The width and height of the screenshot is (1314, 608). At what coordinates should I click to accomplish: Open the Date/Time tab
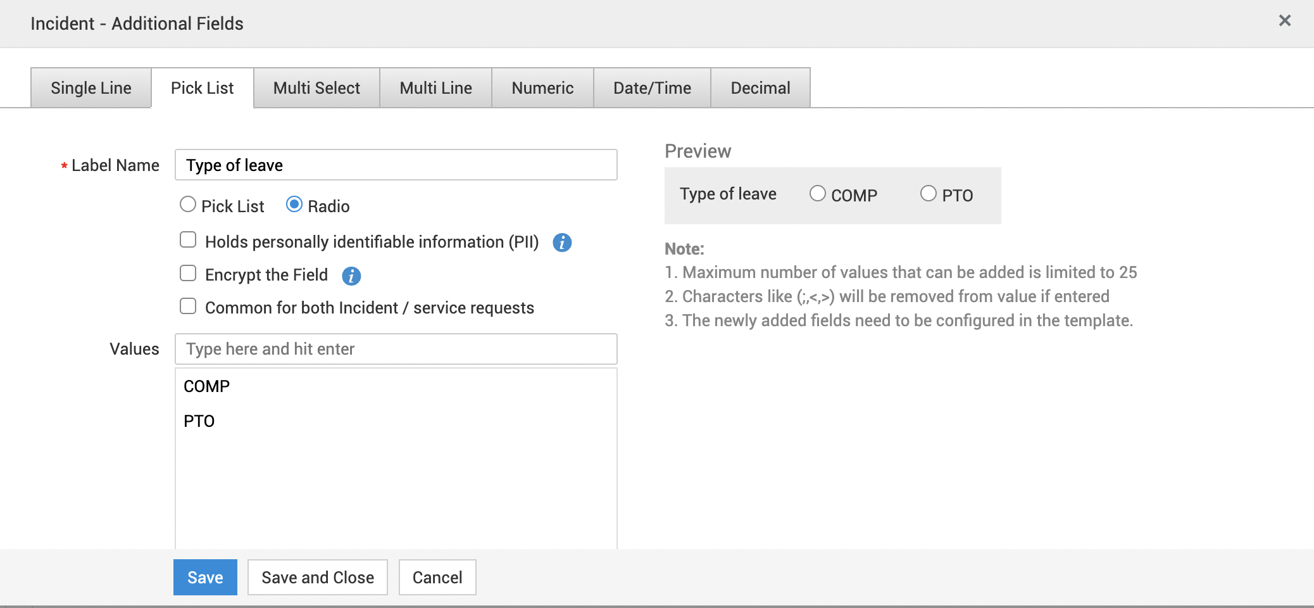(x=652, y=88)
